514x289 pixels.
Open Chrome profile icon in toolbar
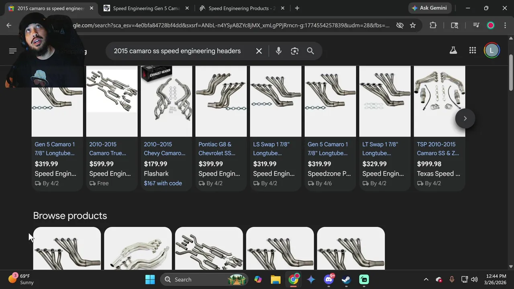coord(491,25)
